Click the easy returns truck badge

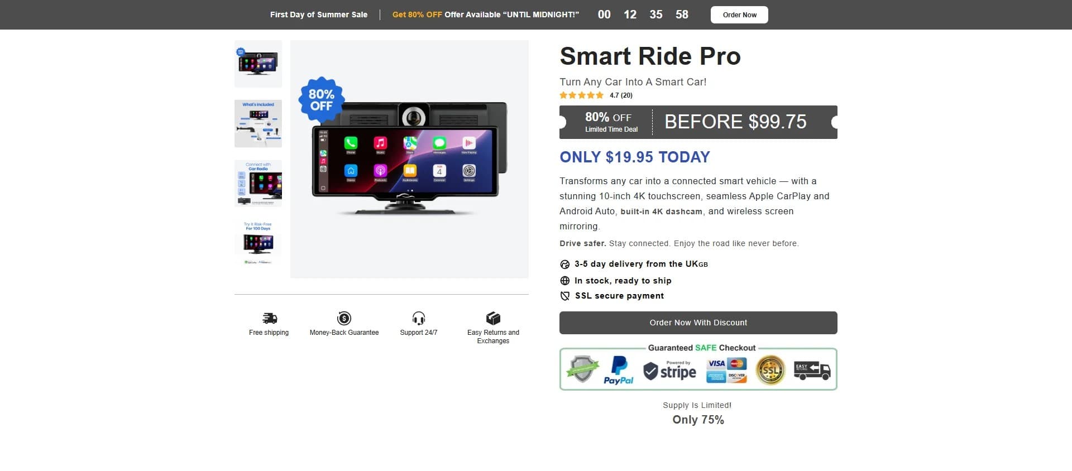coord(812,370)
